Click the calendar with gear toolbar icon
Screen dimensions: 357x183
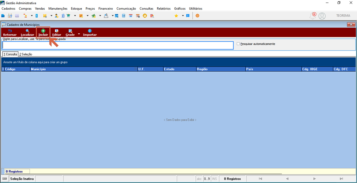point(138,16)
